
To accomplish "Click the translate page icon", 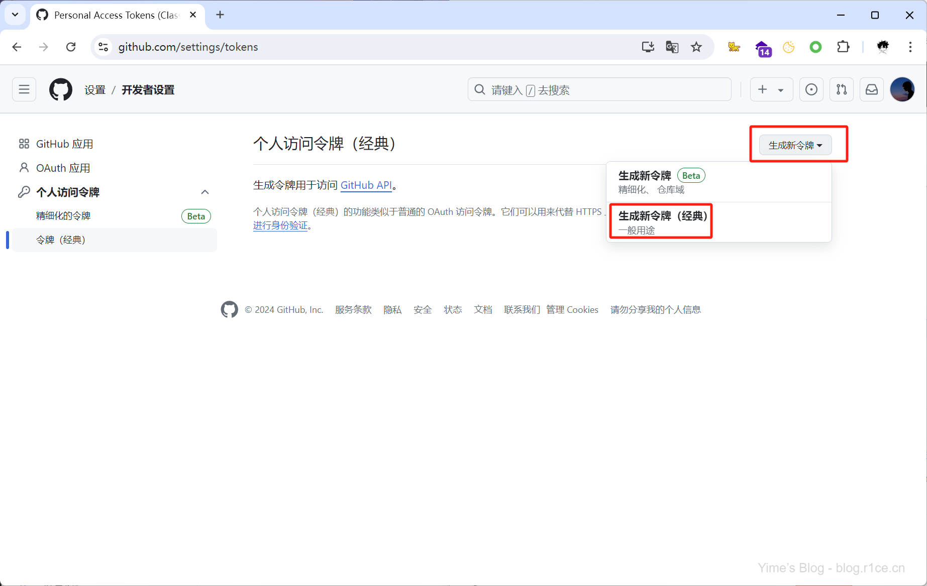I will point(672,47).
